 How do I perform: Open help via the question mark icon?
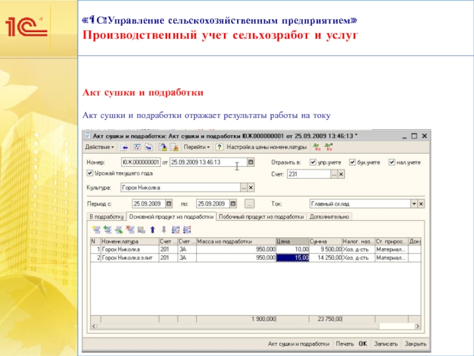pyautogui.click(x=219, y=147)
